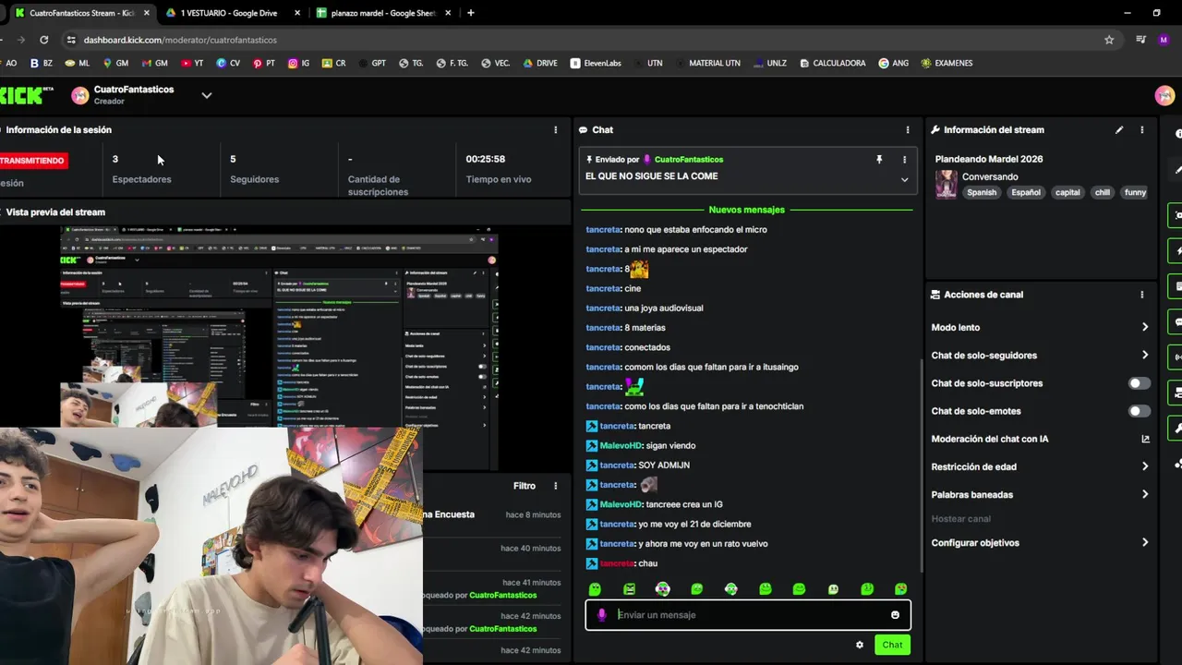The width and height of the screenshot is (1182, 665).
Task: Open a new browser tab
Action: pos(471,13)
